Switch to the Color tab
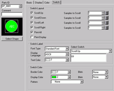 click(x=47, y=3)
